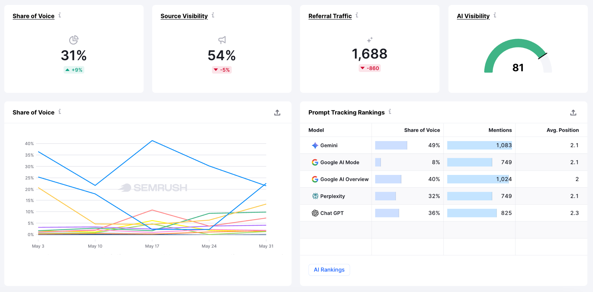Click the 54% Source Visibility value
The width and height of the screenshot is (593, 292).
click(222, 56)
